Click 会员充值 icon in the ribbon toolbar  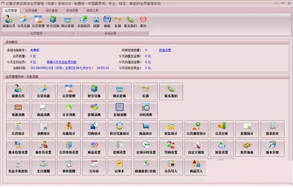coord(23,21)
